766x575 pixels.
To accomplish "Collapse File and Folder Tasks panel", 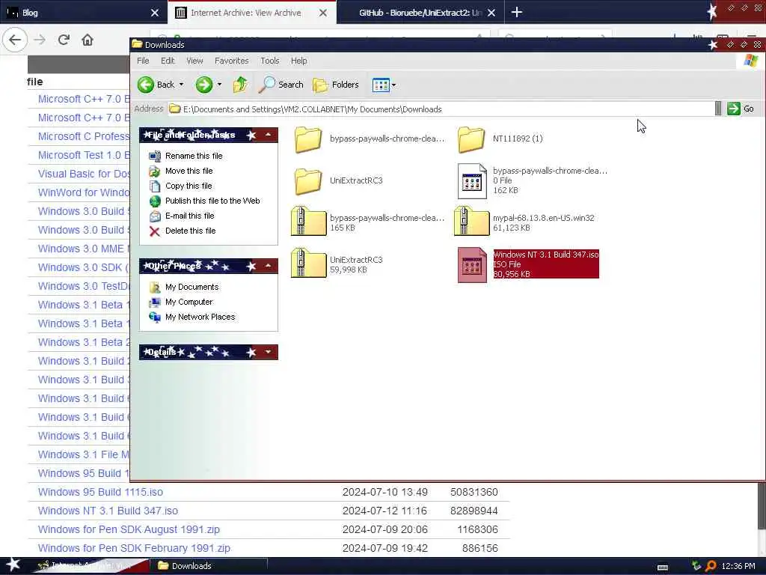I will (x=269, y=135).
